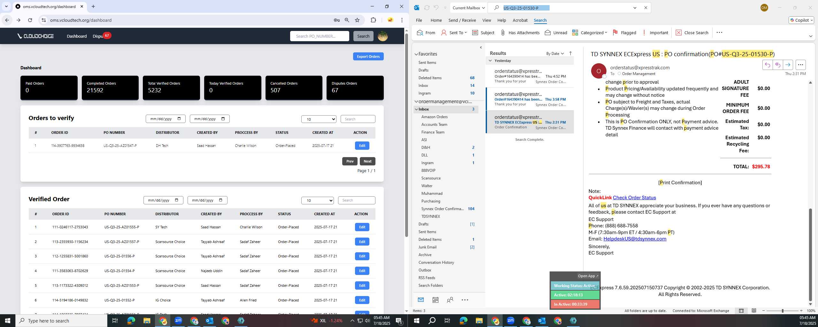Screen dimensions: 818x327
Task: Collapse the Favorites folder group
Action: 416,54
